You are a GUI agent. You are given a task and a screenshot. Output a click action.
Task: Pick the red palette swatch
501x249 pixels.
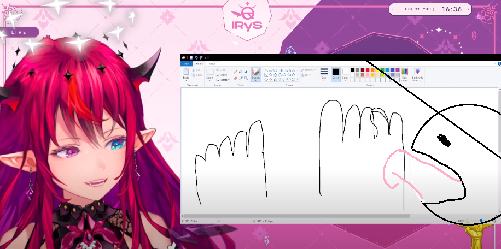[x=368, y=70]
